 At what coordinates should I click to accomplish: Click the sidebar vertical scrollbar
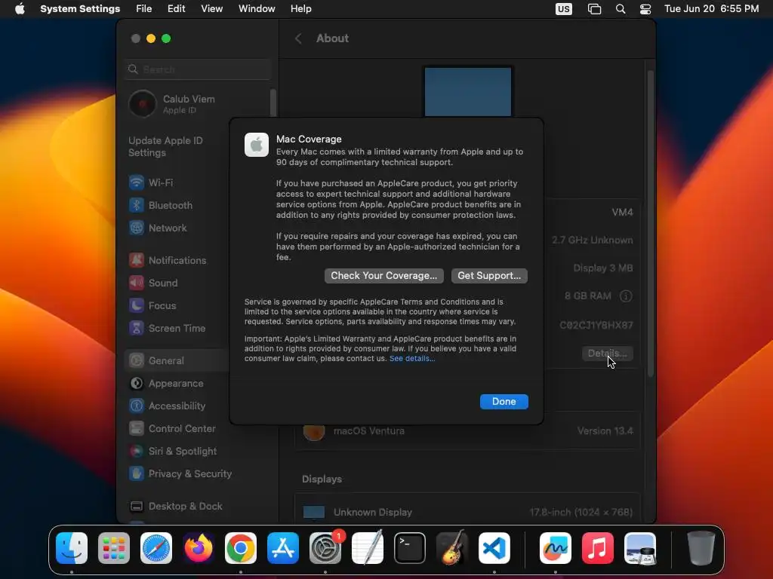(x=273, y=103)
